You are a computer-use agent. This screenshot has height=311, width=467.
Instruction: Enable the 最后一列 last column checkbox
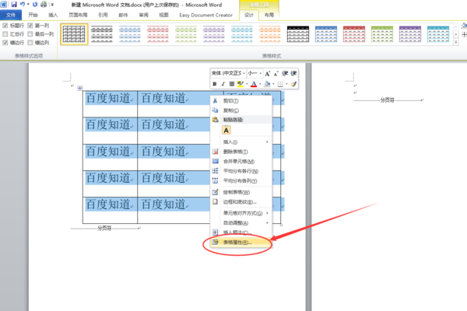[x=30, y=34]
